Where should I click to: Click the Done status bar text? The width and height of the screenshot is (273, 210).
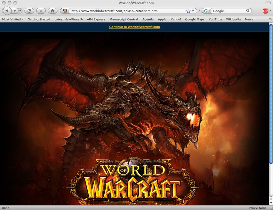tap(5, 208)
